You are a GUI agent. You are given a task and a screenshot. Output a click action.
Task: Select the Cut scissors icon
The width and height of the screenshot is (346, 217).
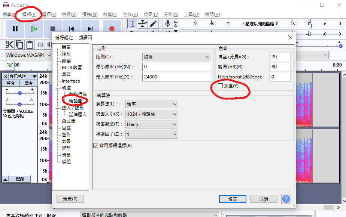[9, 44]
